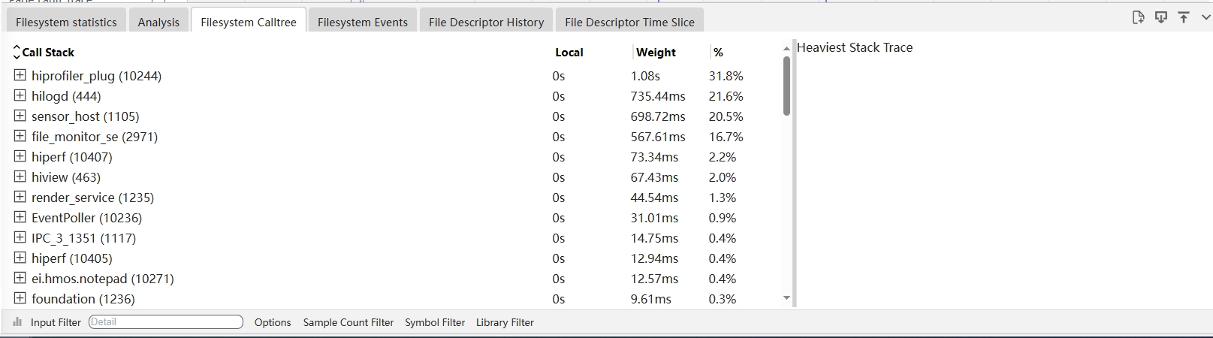The height and width of the screenshot is (338, 1213).
Task: Expand the hiprofiler_plug (10244) row
Action: 20,75
